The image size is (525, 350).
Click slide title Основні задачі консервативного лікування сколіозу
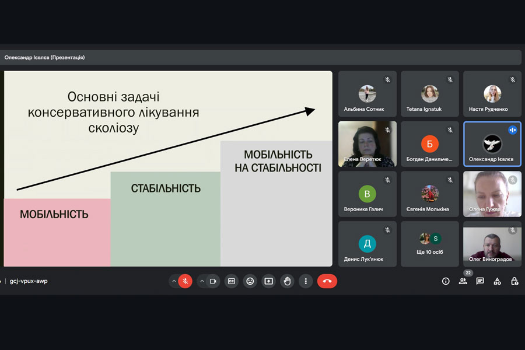click(x=114, y=112)
